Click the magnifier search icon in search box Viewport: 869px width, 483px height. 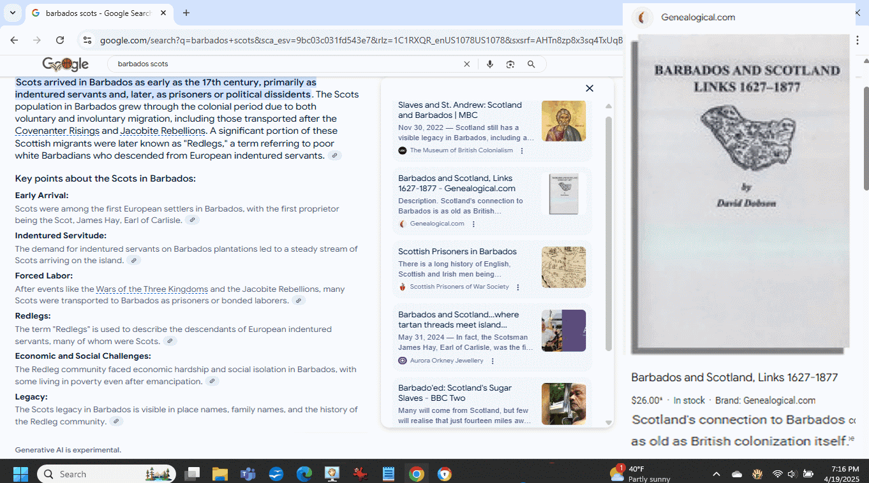(x=531, y=64)
